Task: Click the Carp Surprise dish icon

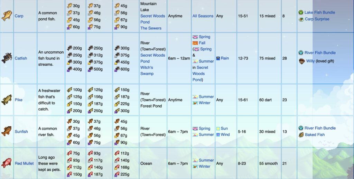Action: (301, 19)
